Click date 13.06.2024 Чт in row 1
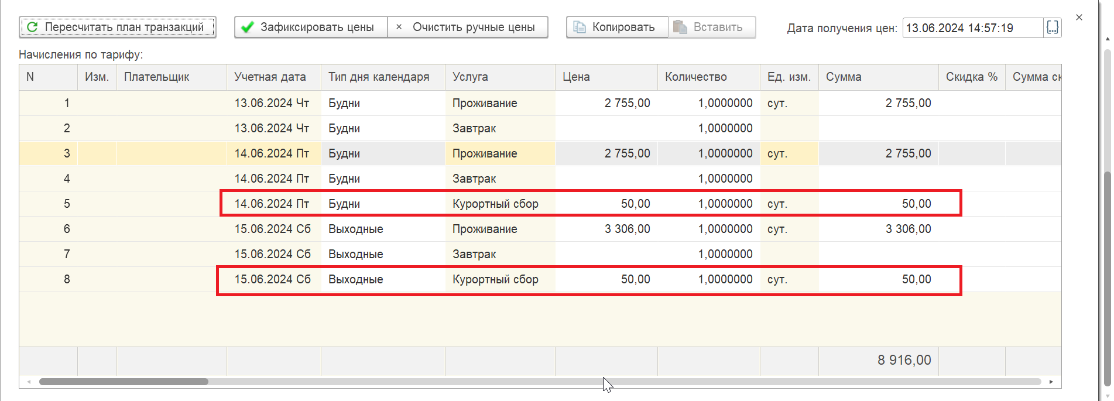Screen dimensions: 1114x401 coord(274,103)
